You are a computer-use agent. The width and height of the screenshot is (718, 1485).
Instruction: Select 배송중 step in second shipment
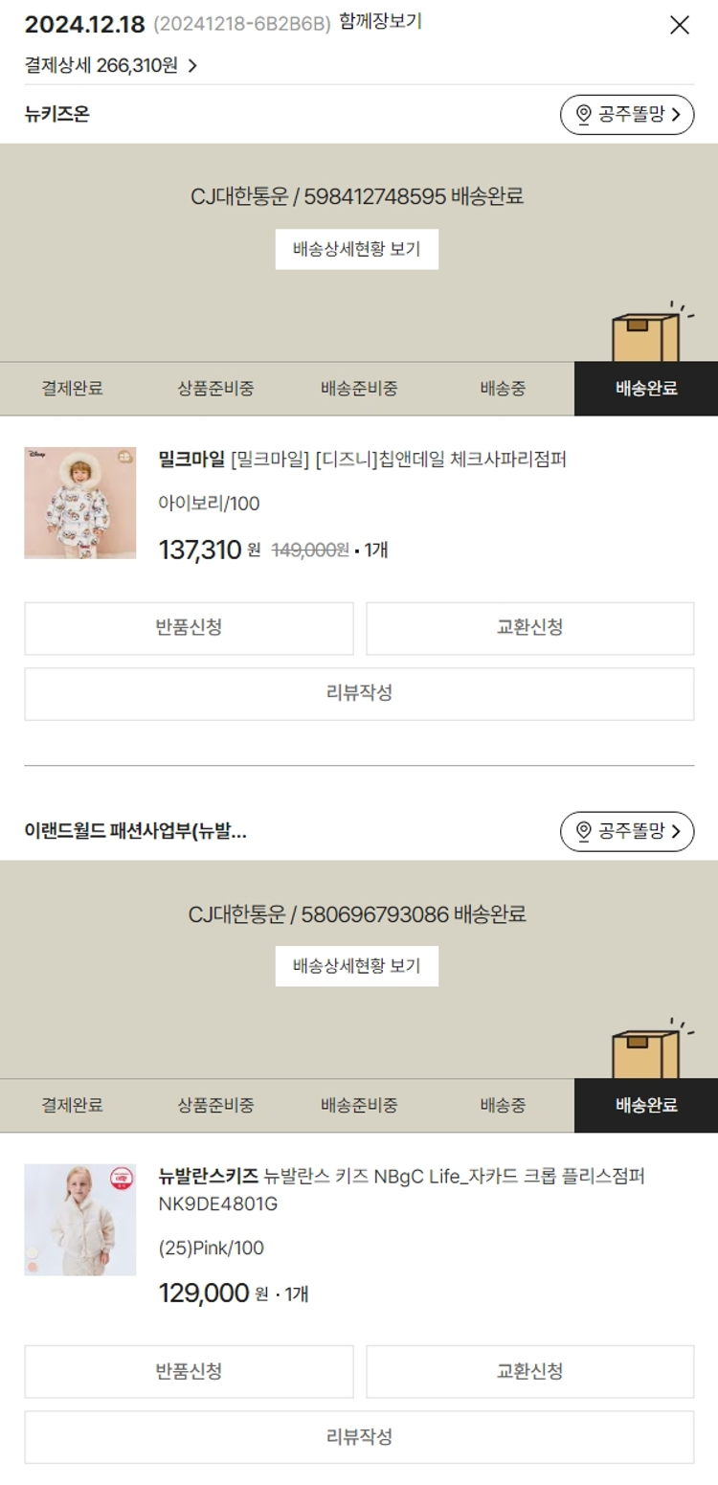[x=503, y=1106]
